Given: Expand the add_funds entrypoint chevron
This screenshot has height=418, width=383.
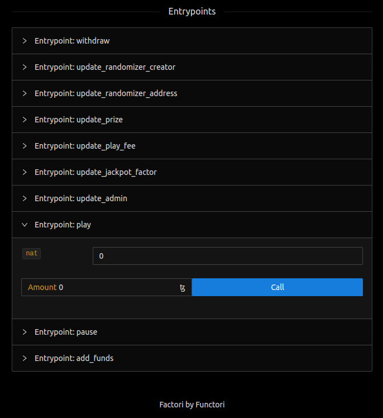Looking at the screenshot, I should point(25,358).
